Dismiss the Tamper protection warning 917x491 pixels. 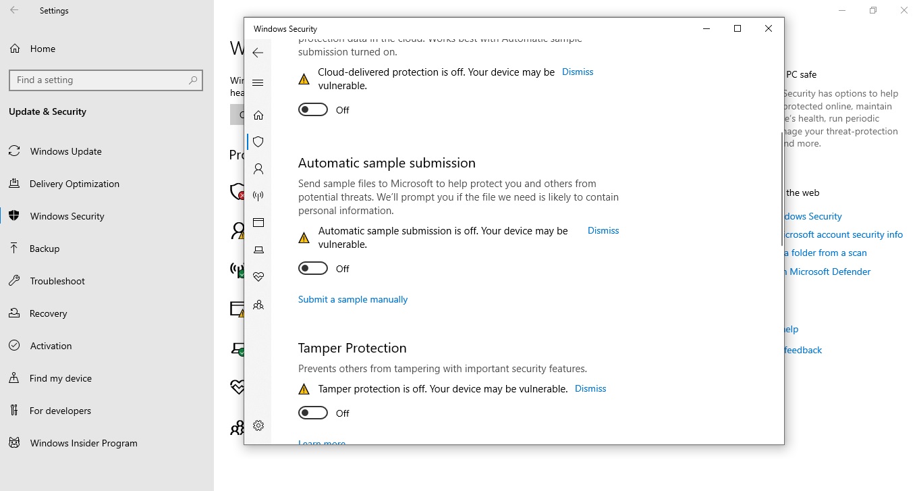tap(590, 388)
